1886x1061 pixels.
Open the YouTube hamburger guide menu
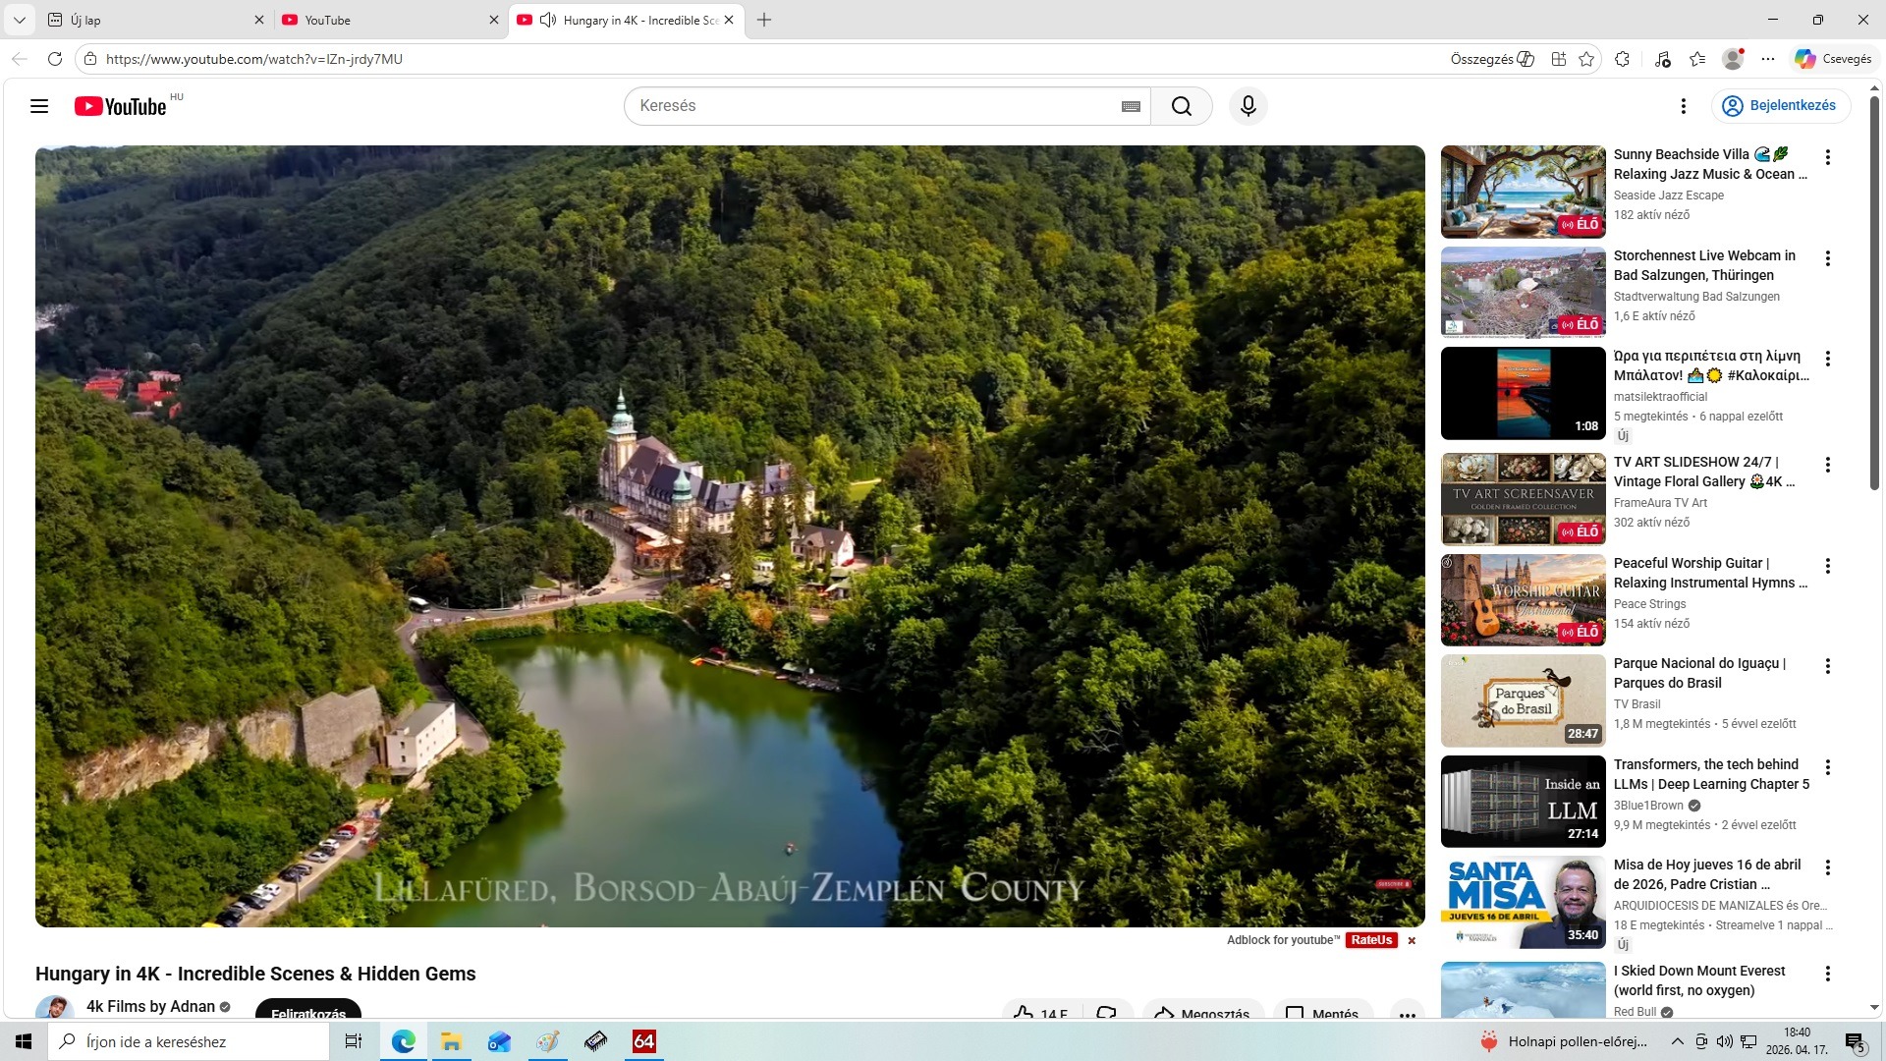[39, 106]
